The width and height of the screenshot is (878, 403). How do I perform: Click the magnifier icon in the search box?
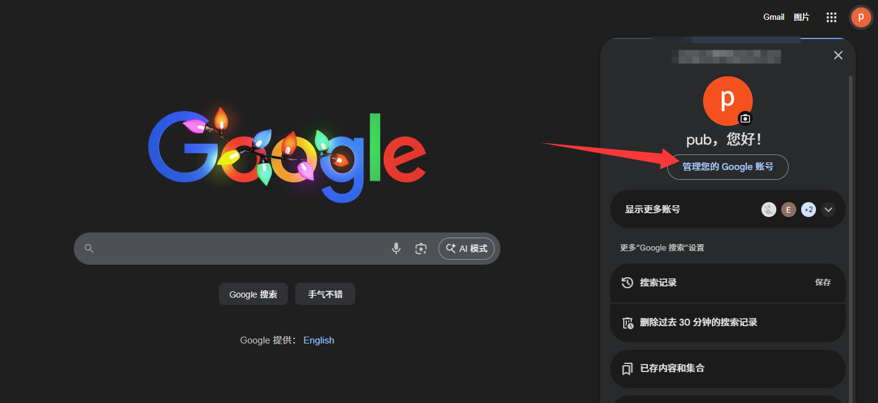89,249
